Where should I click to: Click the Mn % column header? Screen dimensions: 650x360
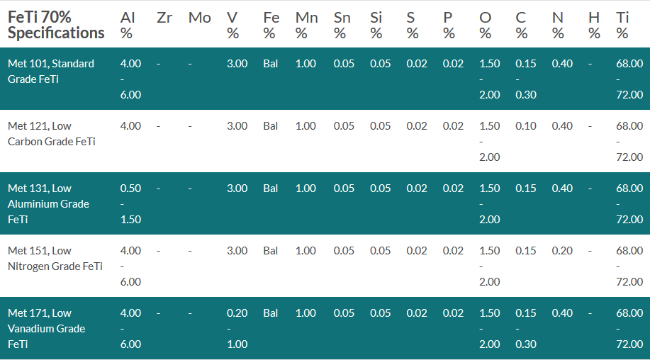[306, 25]
